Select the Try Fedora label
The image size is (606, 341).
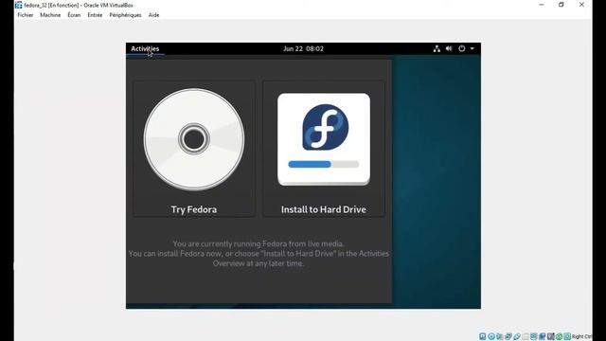point(194,209)
